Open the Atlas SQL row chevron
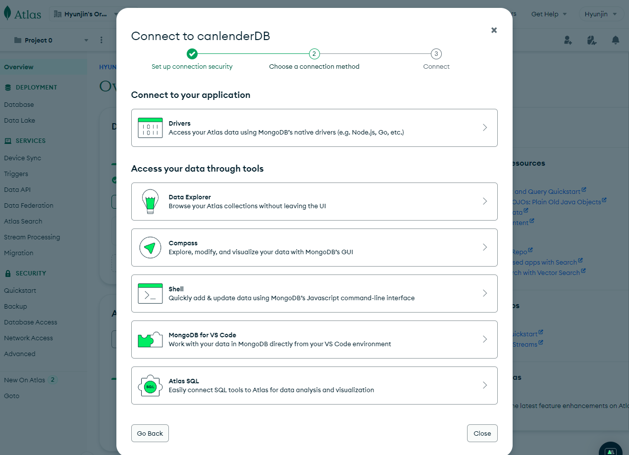 click(x=485, y=385)
